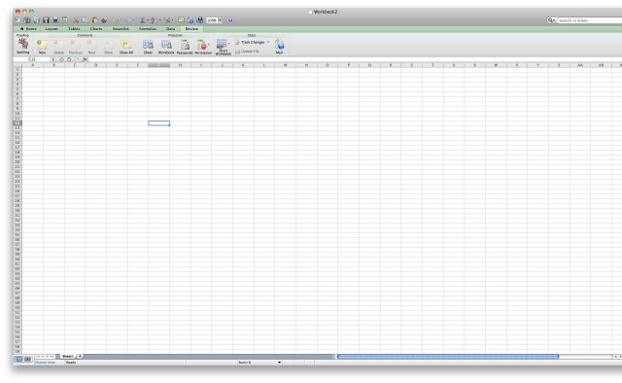Open the Data ribbon tab

(x=171, y=29)
